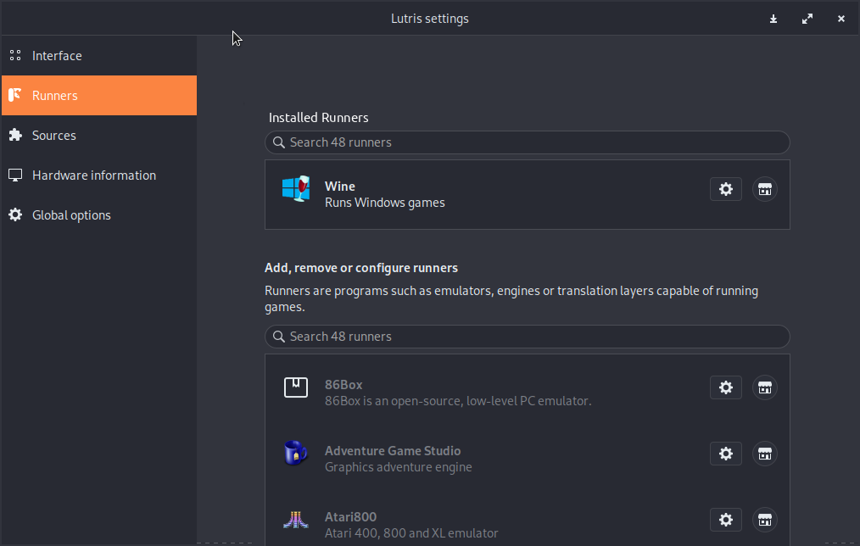The image size is (860, 546).
Task: Open the 86Box version manager icon
Action: click(x=764, y=387)
